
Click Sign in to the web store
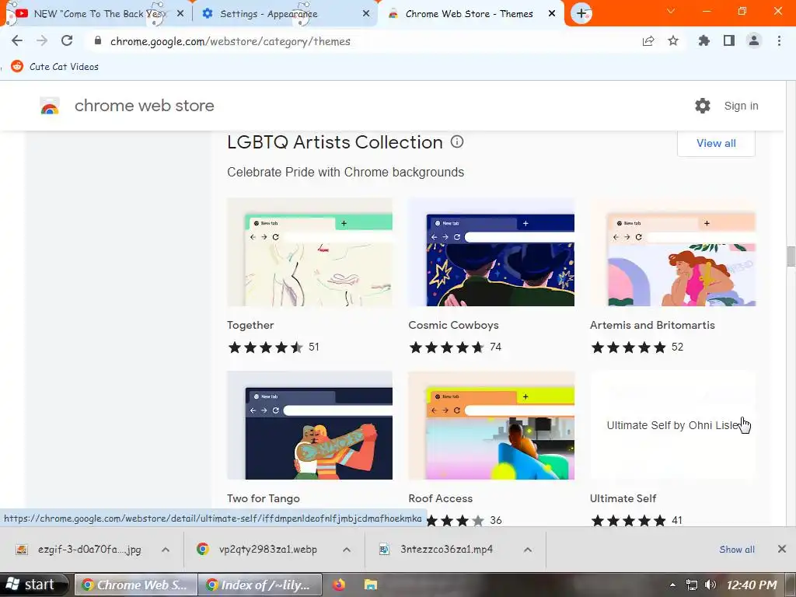(x=741, y=106)
